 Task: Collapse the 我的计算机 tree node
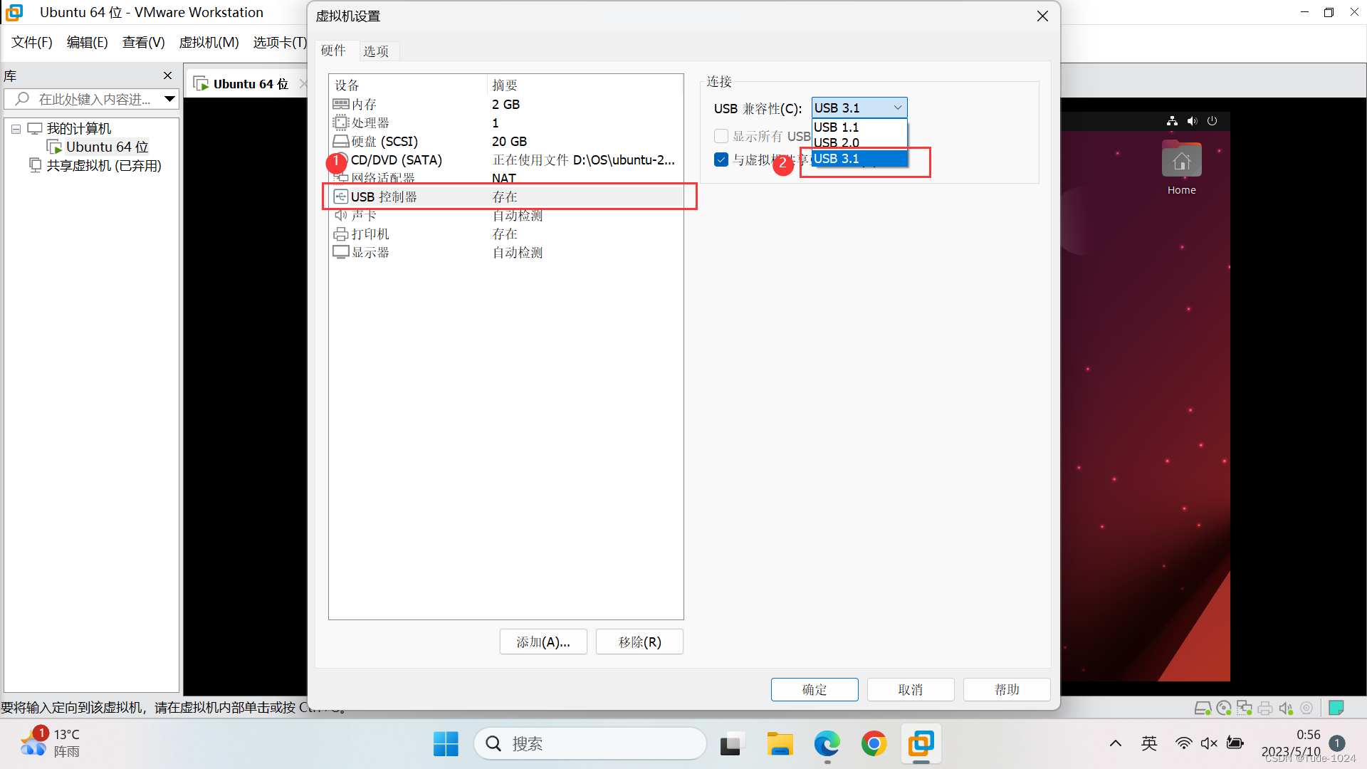pos(16,129)
